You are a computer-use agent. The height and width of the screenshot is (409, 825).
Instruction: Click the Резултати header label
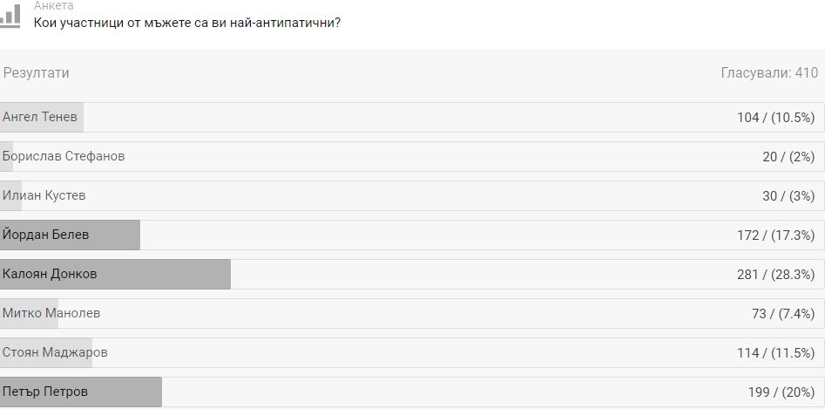[37, 72]
